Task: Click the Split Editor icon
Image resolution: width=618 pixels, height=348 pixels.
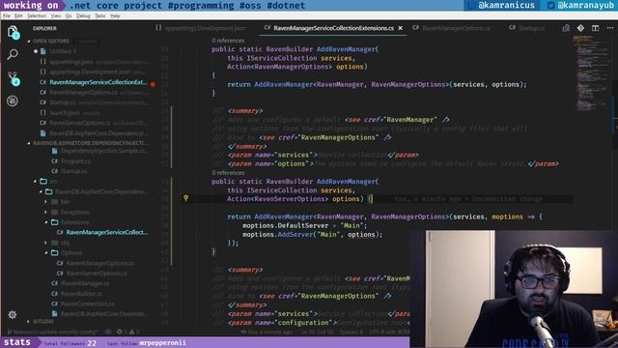Action: pyautogui.click(x=595, y=28)
